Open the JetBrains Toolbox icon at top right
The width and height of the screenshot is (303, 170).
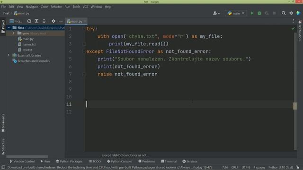tap(298, 13)
